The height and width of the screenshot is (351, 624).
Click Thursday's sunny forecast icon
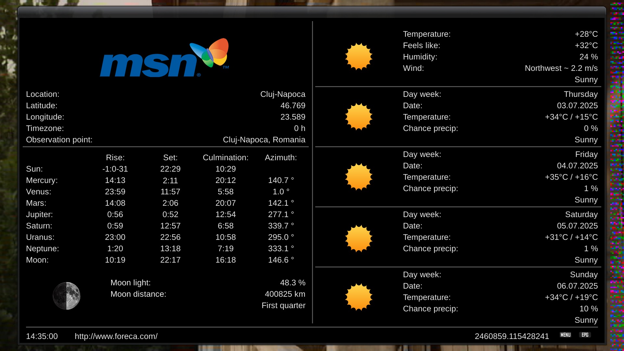pyautogui.click(x=358, y=117)
